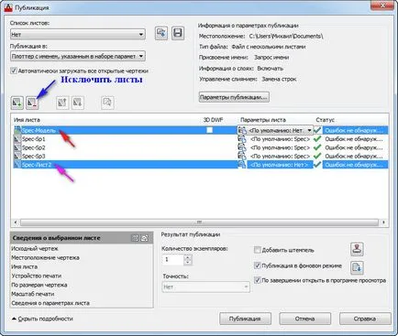Open page setup dropdown for Spec-Модель row
The width and height of the screenshot is (398, 336).
[309, 130]
